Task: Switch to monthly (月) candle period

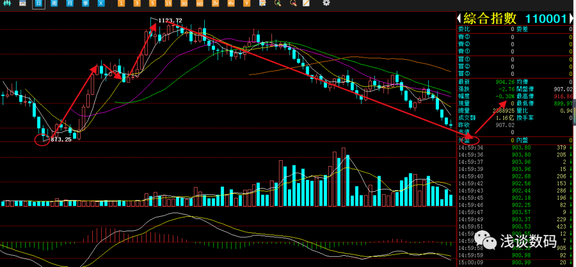Action: point(69,3)
